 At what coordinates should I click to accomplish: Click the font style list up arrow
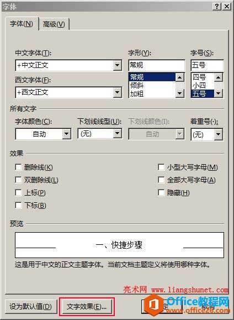coord(179,77)
